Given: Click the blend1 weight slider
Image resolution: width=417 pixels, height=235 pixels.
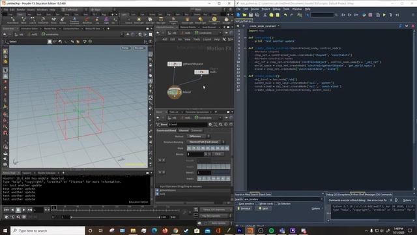Looking at the screenshot, I should (x=220, y=172).
